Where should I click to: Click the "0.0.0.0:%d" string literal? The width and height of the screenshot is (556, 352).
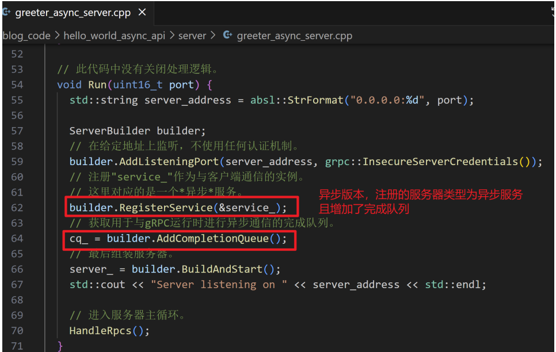pyautogui.click(x=387, y=100)
